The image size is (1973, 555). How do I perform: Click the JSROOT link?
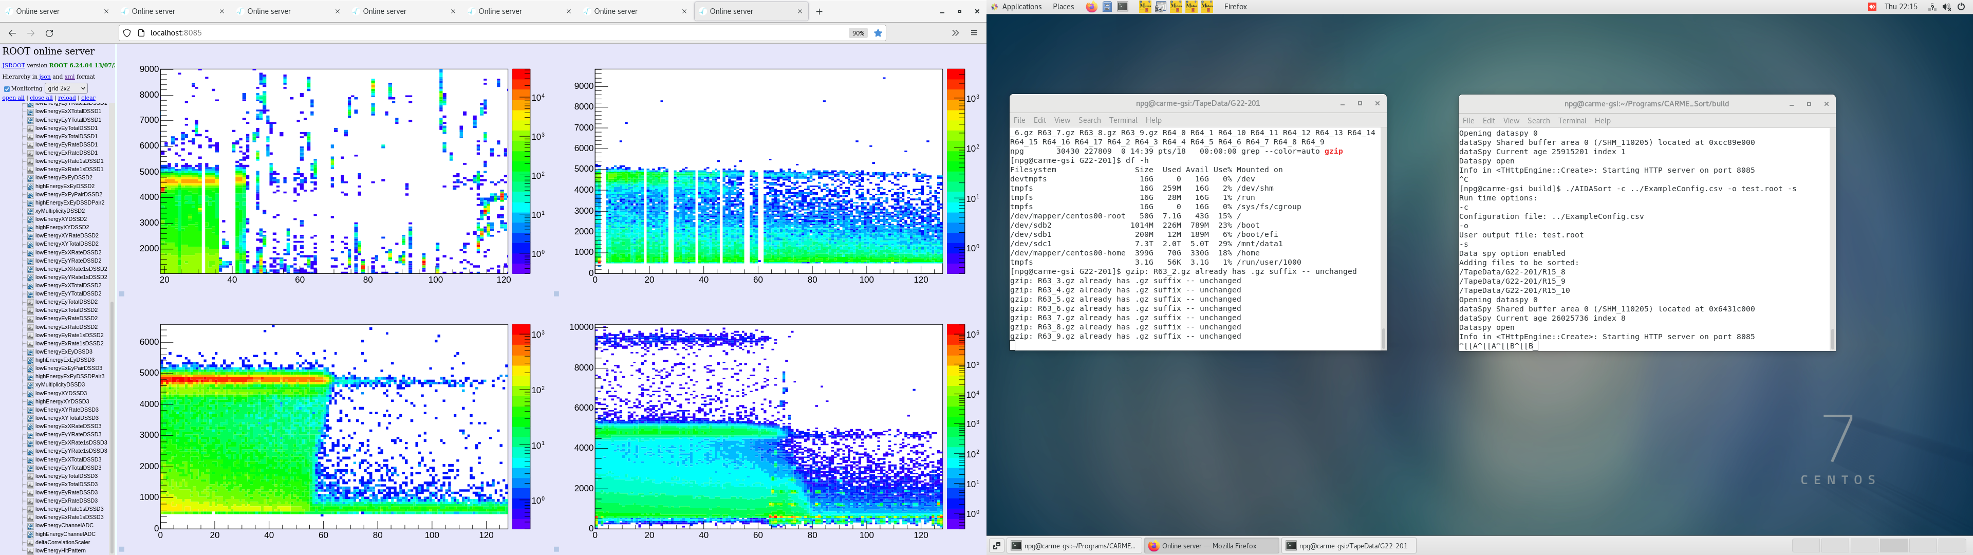(13, 66)
